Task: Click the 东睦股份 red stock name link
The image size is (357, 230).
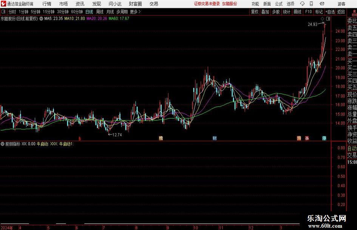Action: pos(230,4)
